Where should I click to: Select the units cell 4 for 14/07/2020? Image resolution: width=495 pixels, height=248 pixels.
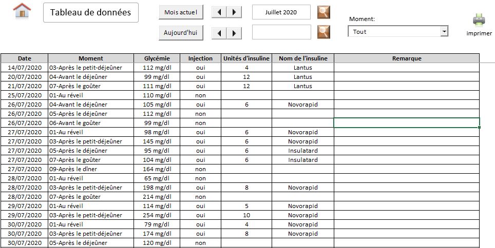pos(246,68)
